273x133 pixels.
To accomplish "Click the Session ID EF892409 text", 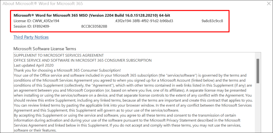I will point(32,26).
